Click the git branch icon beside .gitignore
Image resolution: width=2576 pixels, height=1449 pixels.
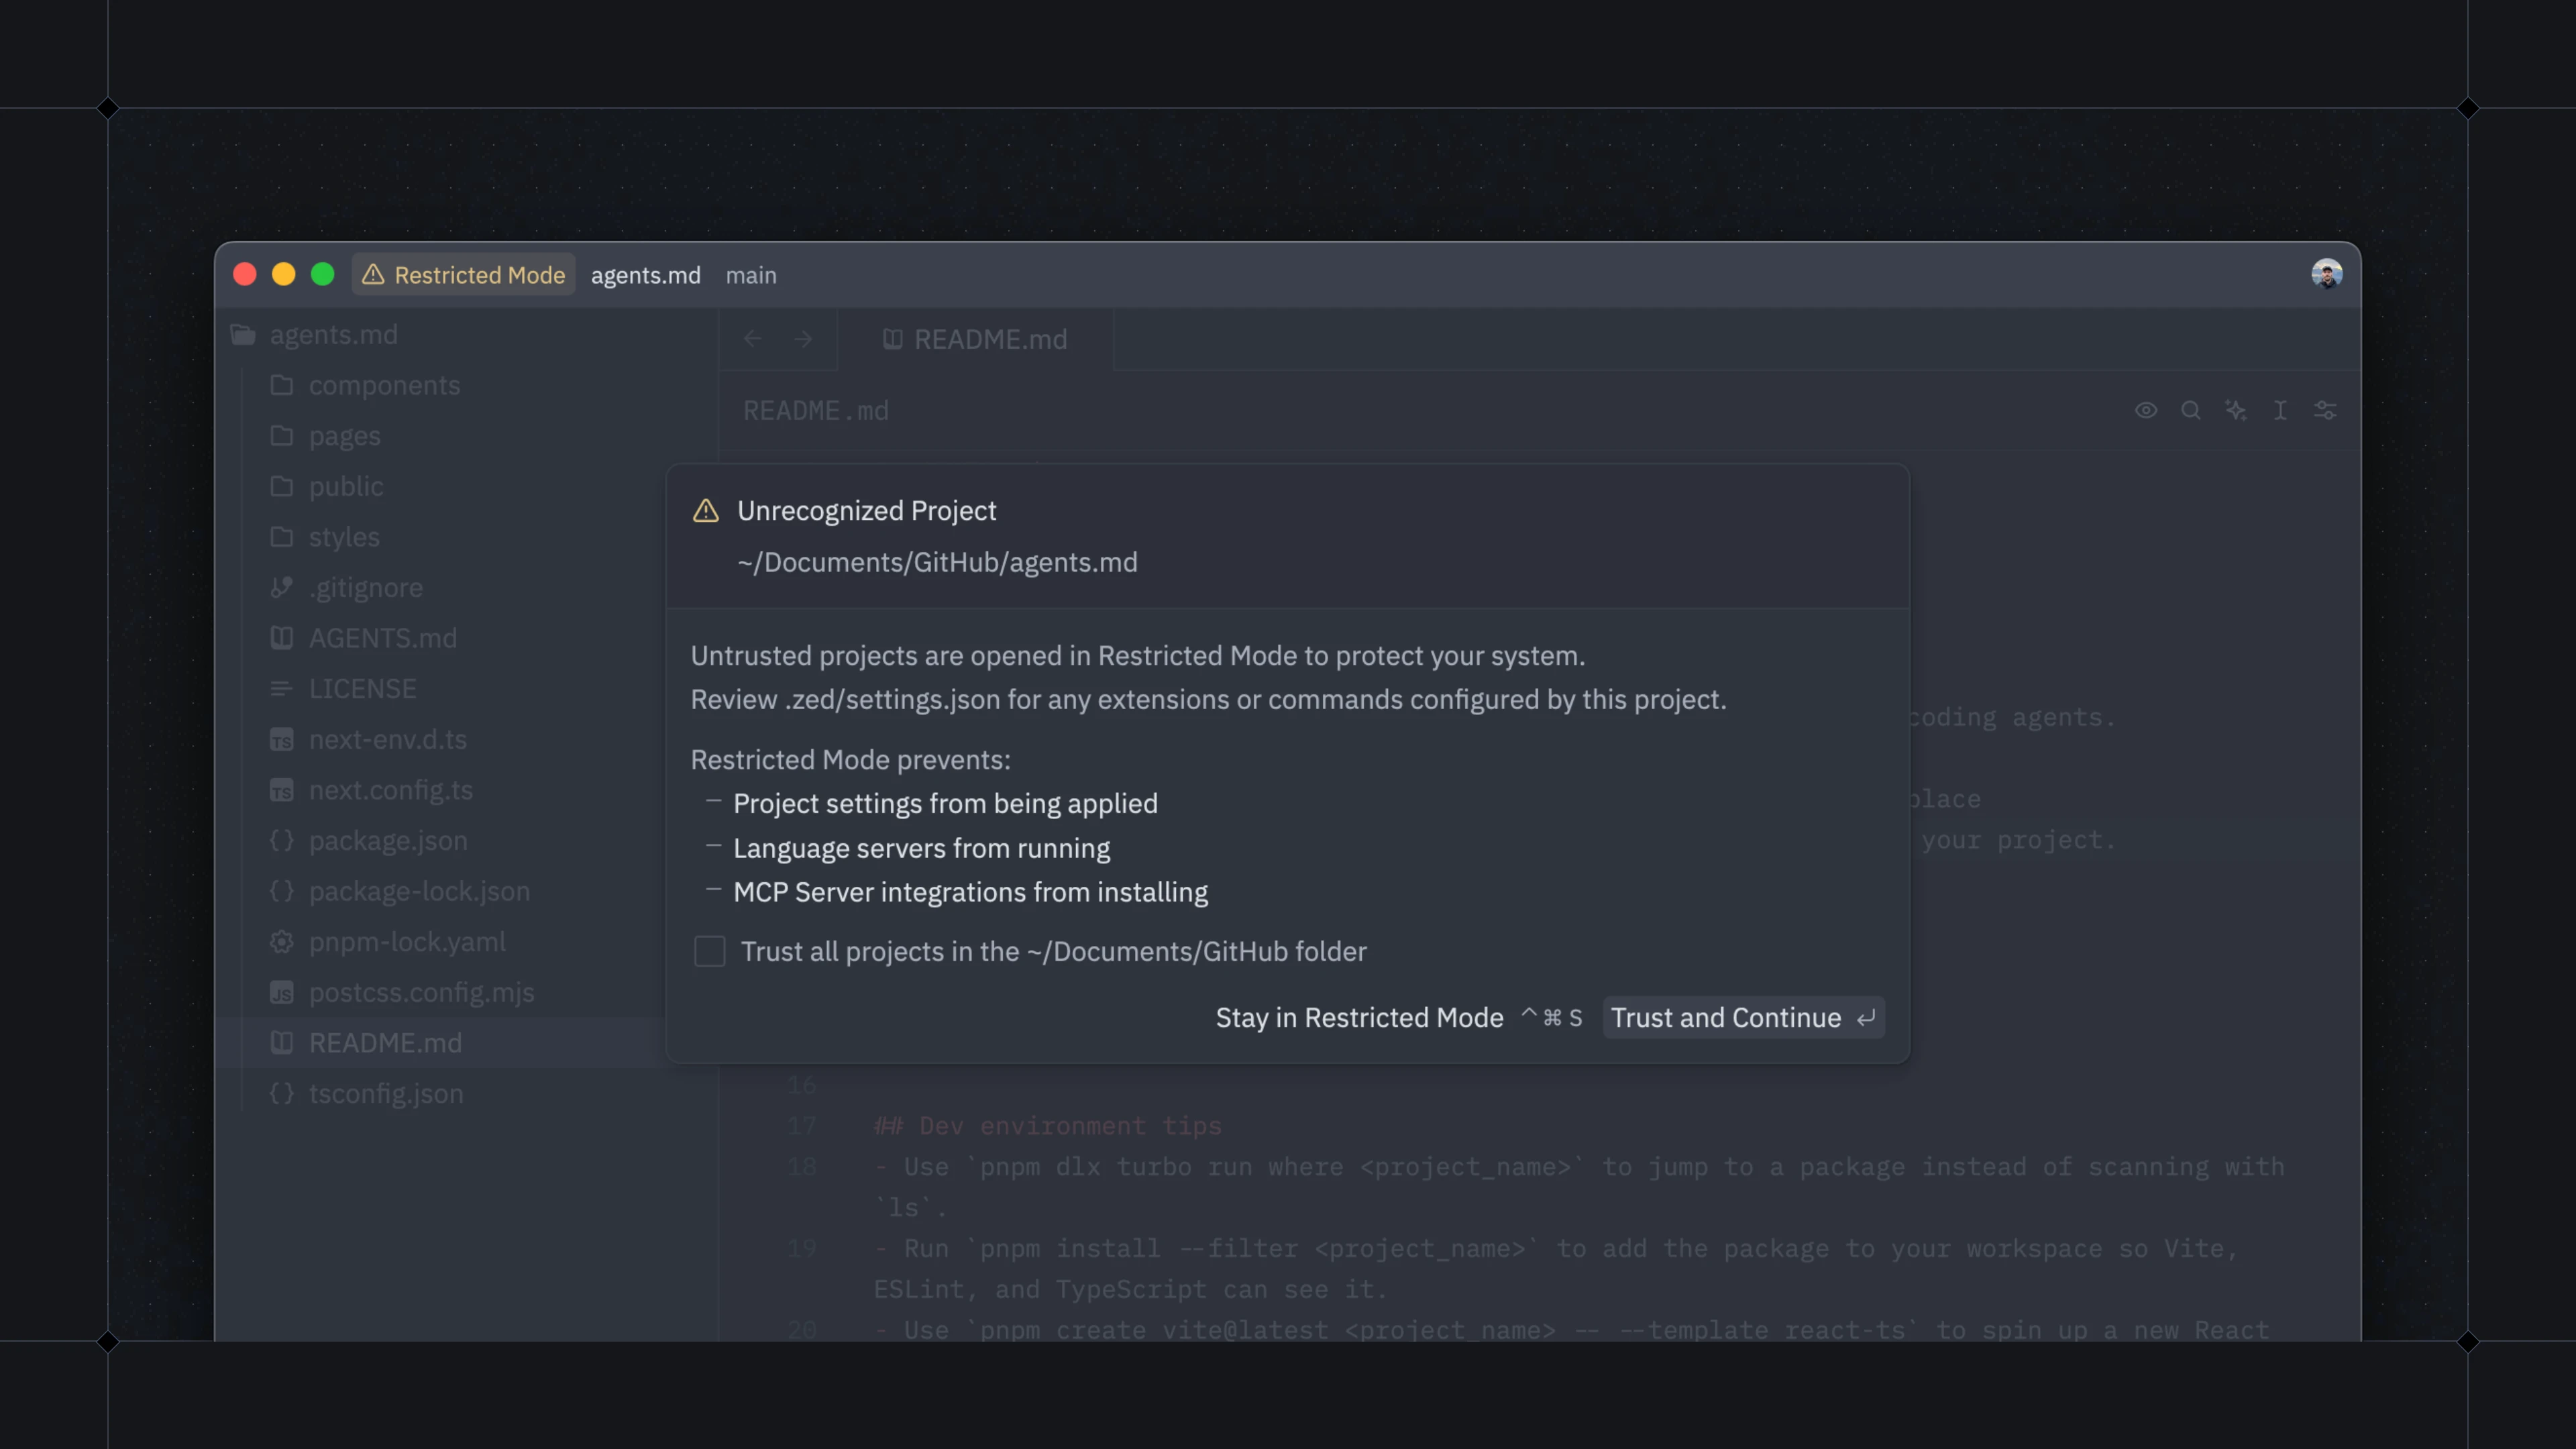[x=281, y=588]
